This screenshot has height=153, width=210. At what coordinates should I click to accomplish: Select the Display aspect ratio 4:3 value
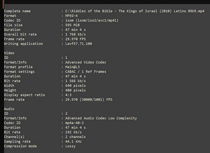[68, 95]
